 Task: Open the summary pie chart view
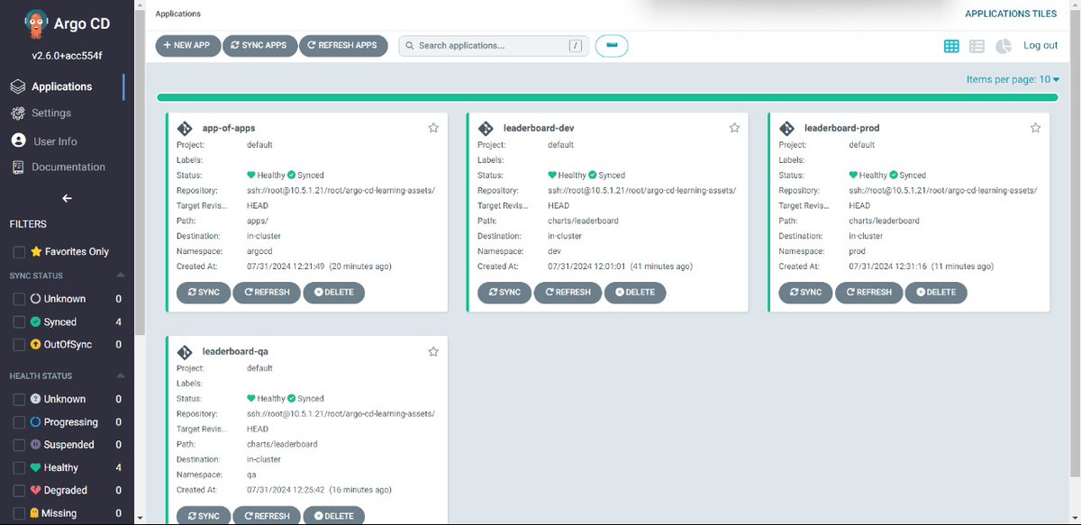point(1003,45)
